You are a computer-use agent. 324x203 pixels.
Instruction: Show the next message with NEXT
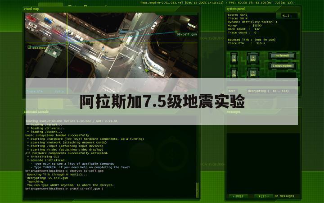point(264,196)
